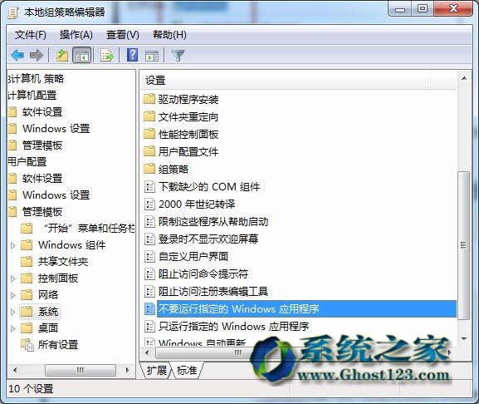Open the 帮助(H) menu
This screenshot has width=479, height=404.
(x=169, y=35)
